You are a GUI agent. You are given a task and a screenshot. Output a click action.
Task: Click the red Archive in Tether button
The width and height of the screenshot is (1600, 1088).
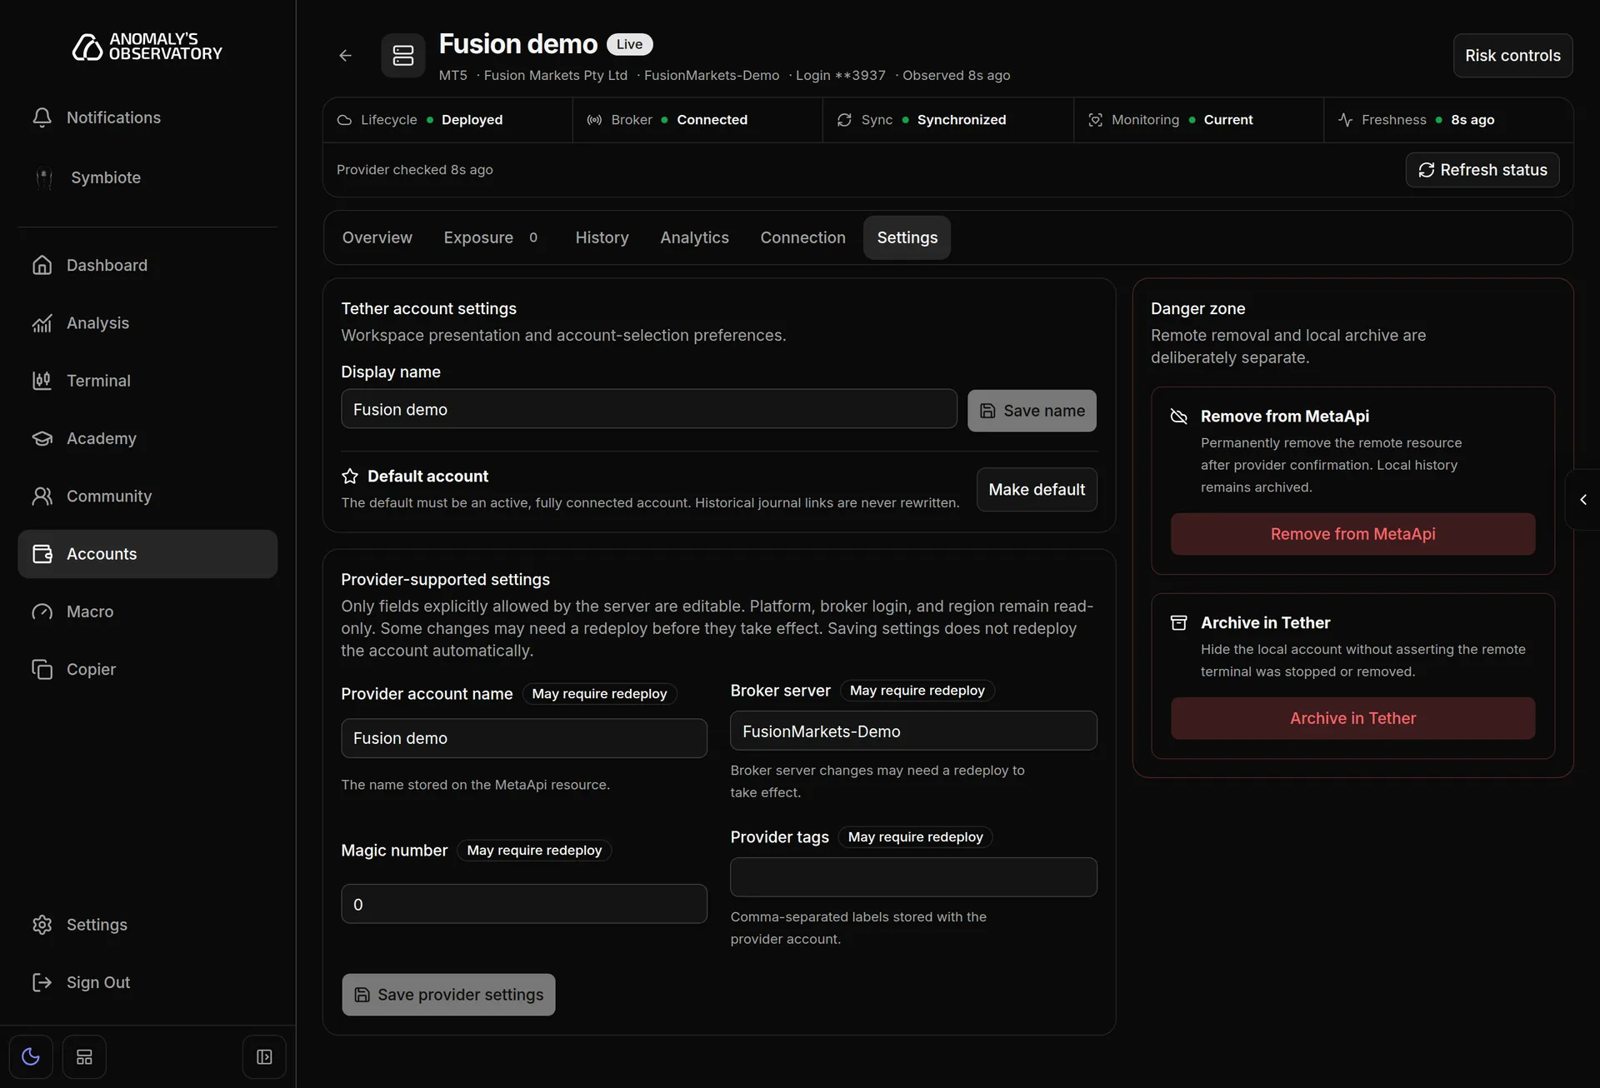point(1352,718)
